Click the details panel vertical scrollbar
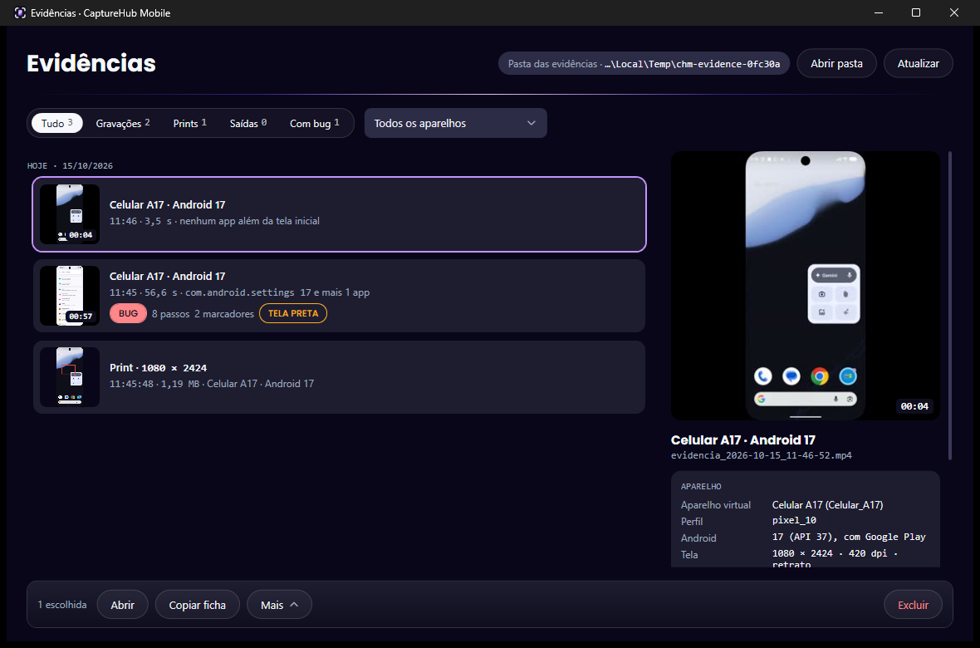980x648 pixels. click(x=951, y=305)
